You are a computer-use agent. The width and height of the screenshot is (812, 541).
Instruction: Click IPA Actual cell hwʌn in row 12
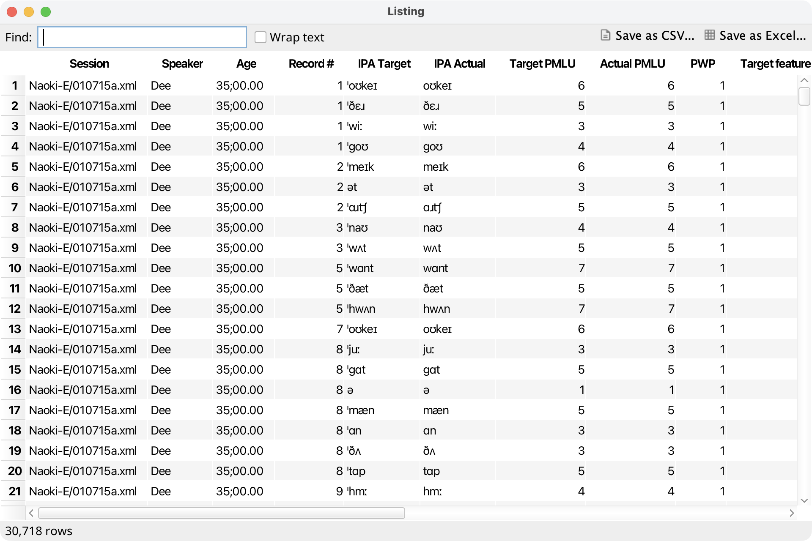(x=457, y=309)
